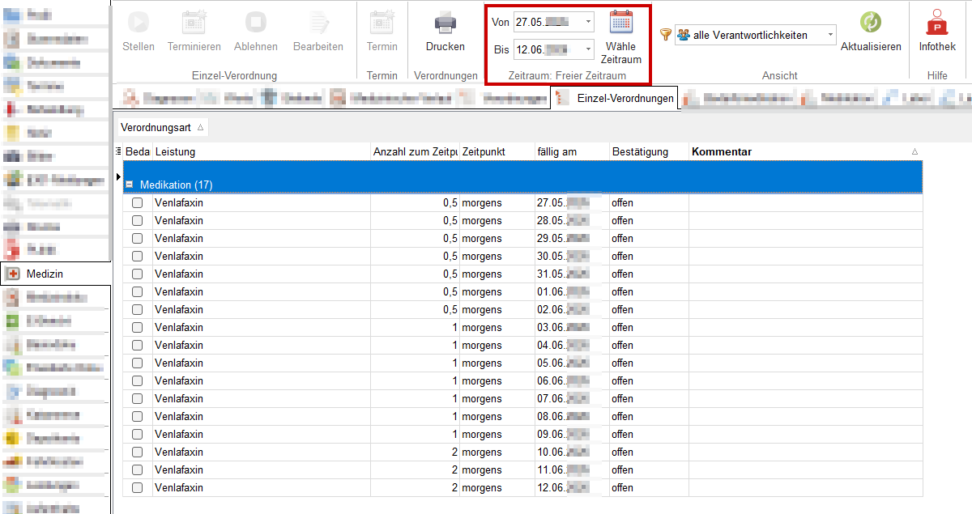The image size is (972, 514).
Task: Sort by the Bestätigung column header
Action: 649,151
